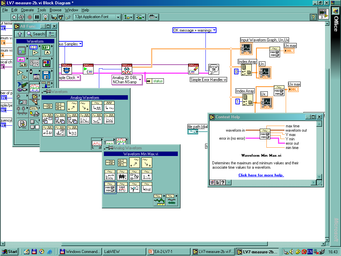Viewport: 341px width, 256px height.
Task: Open the Tools menu
Action: pos(42,10)
